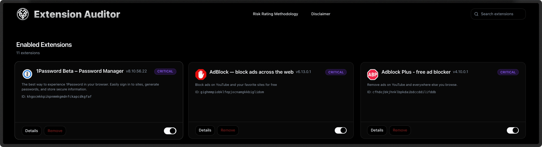Click the Extension Auditor logo icon
The image size is (542, 147).
click(23, 14)
